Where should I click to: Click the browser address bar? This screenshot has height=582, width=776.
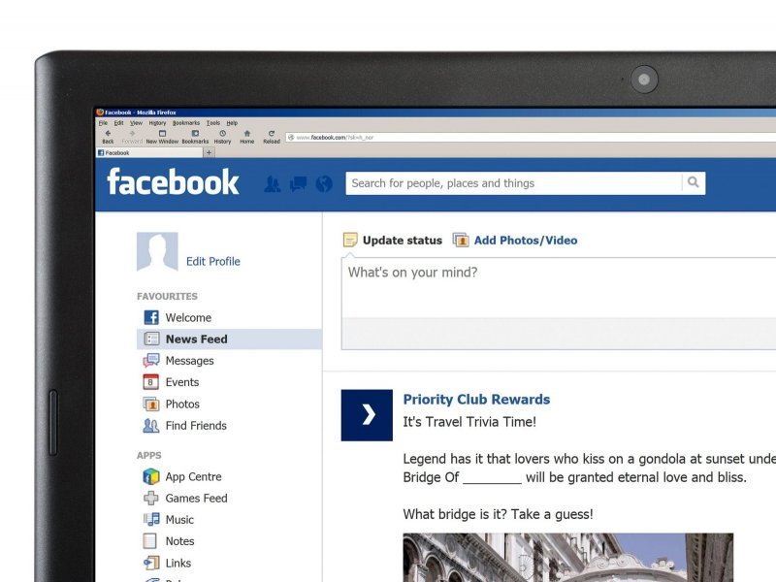coord(531,137)
